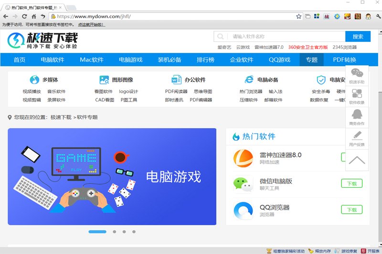Click the 电脑安全 shield icon
Screen dimensions: 382x254
(x=321, y=80)
